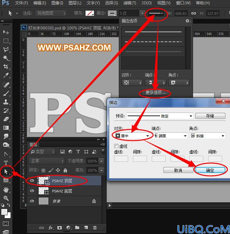The image size is (230, 234).
Task: Open the 填充 fill color swatch
Action: click(x=89, y=13)
